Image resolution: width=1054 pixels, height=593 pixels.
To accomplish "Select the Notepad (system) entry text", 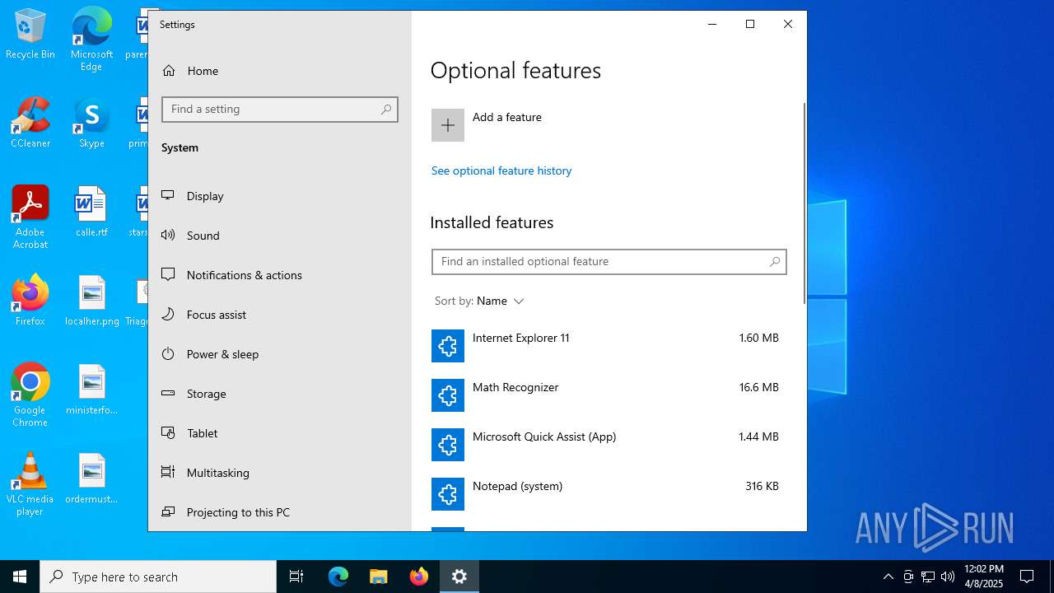I will click(x=518, y=486).
